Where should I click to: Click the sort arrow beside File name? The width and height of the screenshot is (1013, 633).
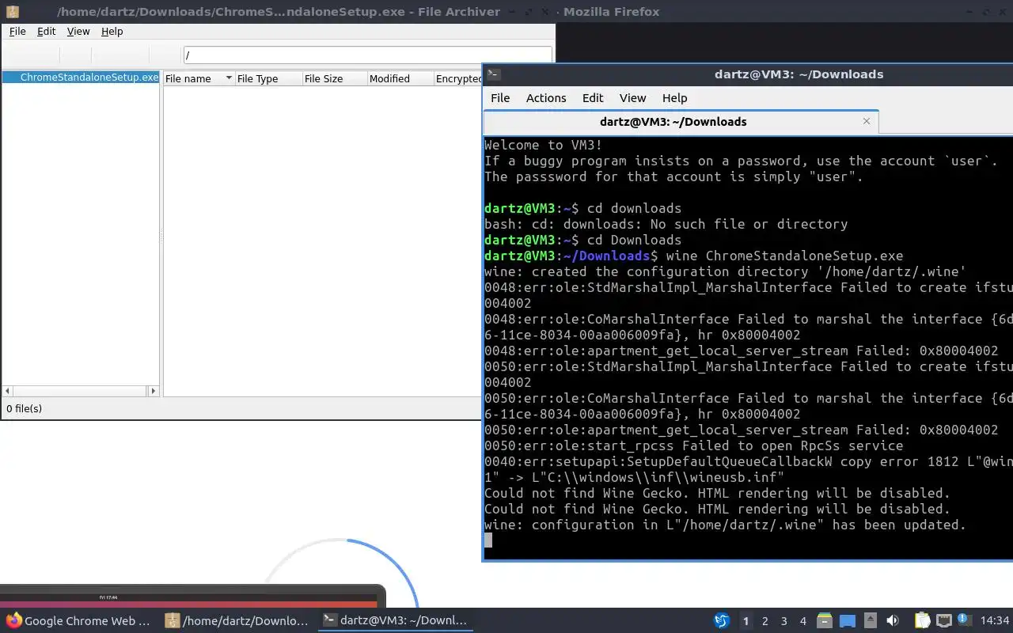tap(230, 78)
